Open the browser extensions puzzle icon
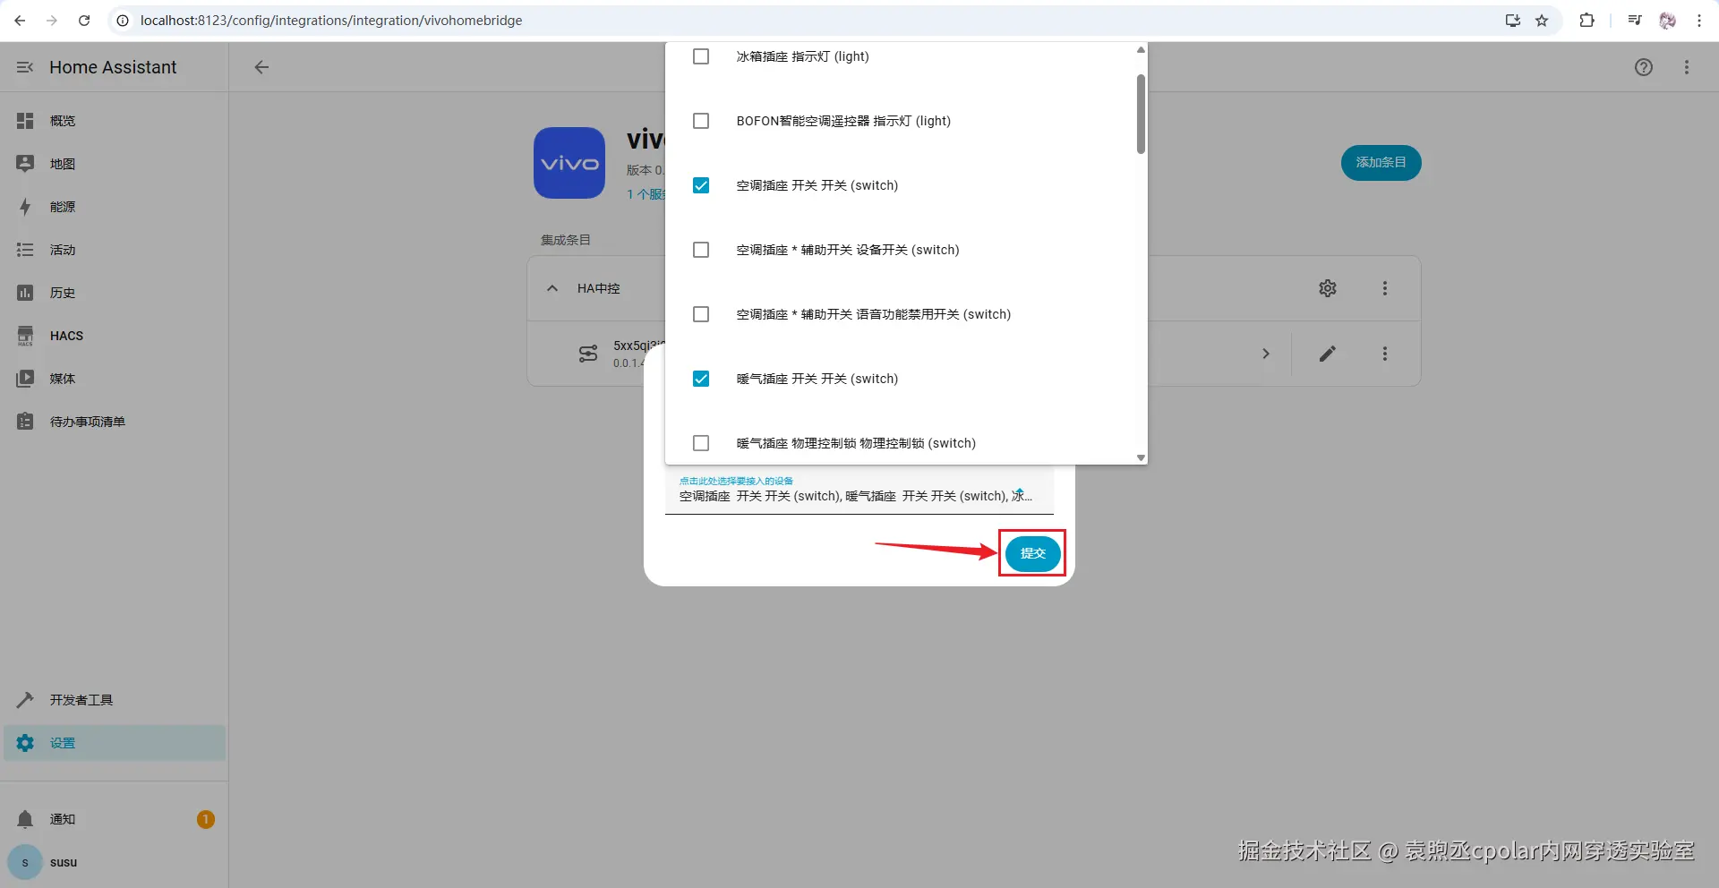Viewport: 1719px width, 888px height. [1586, 21]
